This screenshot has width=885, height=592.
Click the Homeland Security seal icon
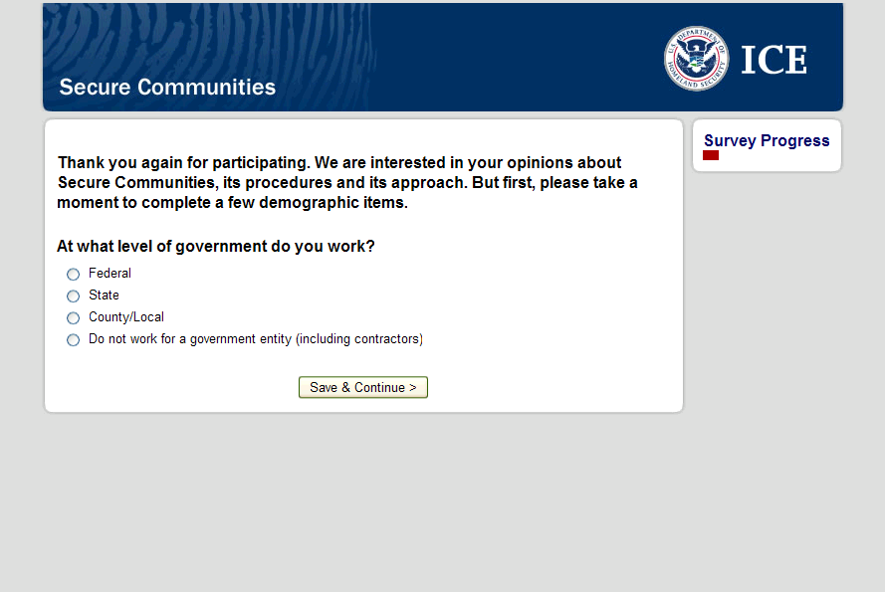(696, 59)
